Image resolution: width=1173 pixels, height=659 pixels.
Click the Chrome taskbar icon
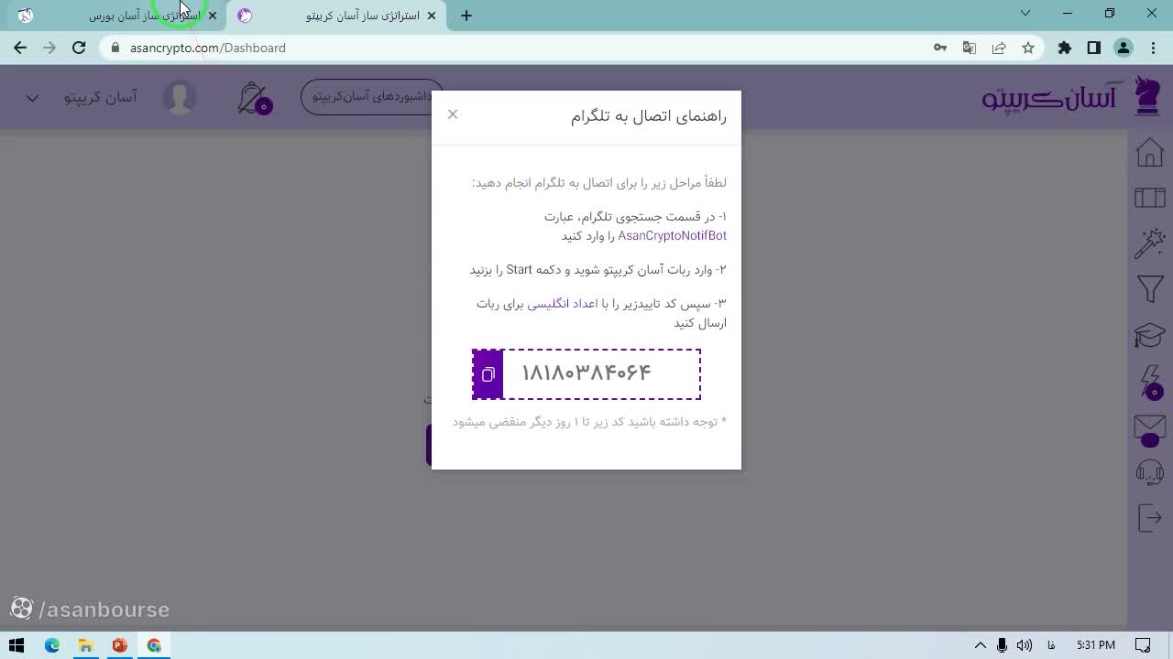tap(154, 645)
